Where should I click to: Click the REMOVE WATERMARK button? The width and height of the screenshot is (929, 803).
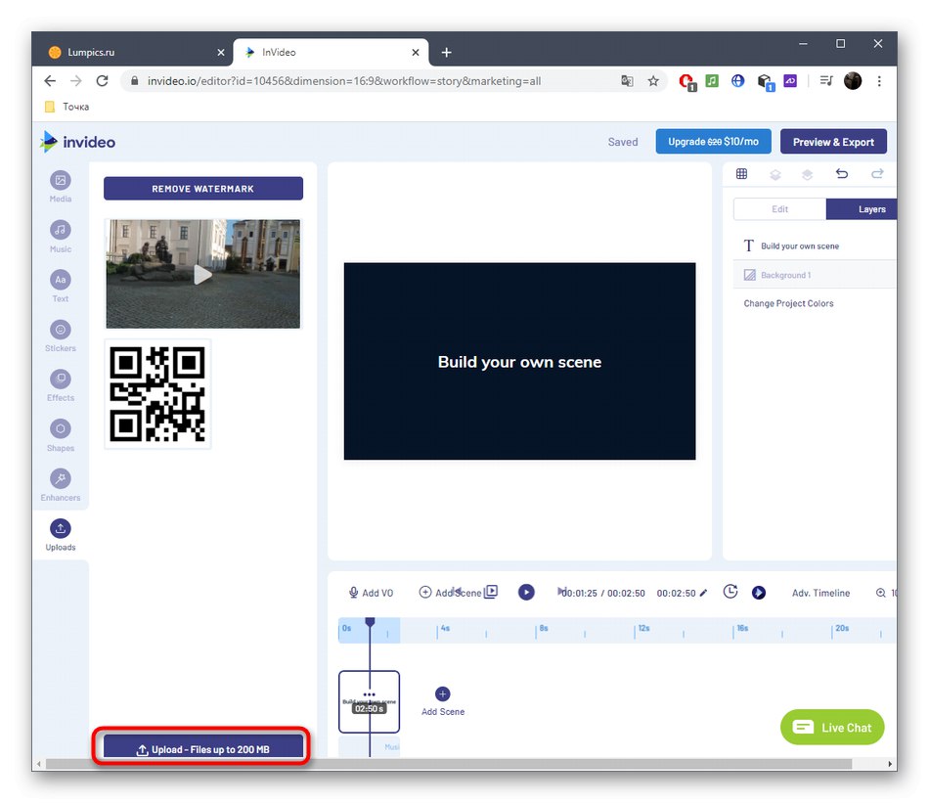pos(203,189)
